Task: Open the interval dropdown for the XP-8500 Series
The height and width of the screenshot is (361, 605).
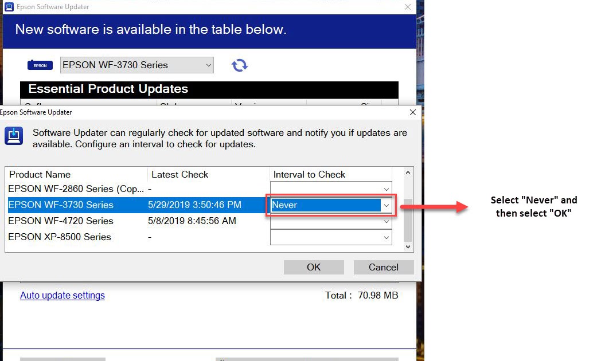Action: point(331,237)
